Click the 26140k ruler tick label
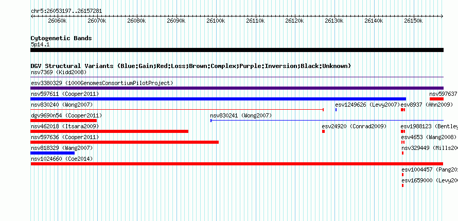This screenshot has height=221, width=458. pos(374,21)
